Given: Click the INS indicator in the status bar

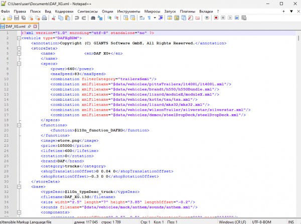Looking at the screenshot, I should 291,222.
